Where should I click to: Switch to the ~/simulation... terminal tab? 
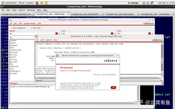[x=156, y=14]
